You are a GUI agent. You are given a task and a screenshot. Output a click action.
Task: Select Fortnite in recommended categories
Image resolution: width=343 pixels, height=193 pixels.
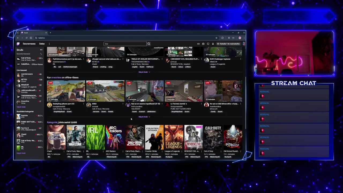pyautogui.click(x=29, y=116)
